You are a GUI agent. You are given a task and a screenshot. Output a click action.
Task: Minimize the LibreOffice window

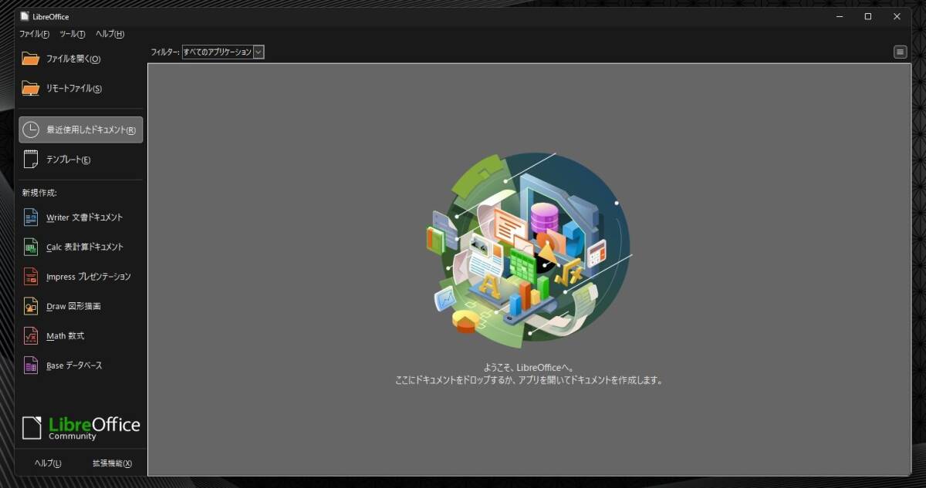pyautogui.click(x=839, y=16)
